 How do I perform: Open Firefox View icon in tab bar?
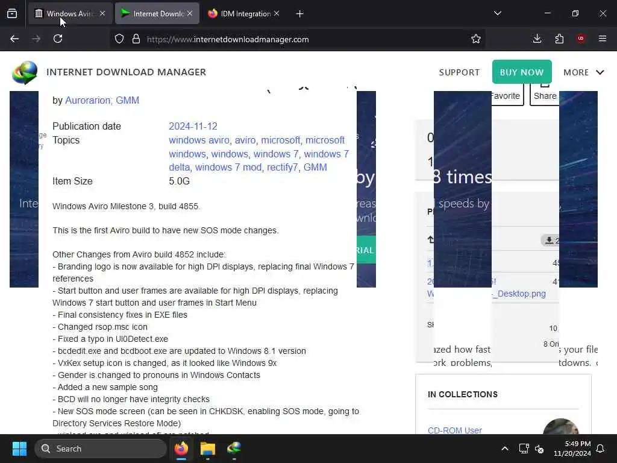click(12, 14)
